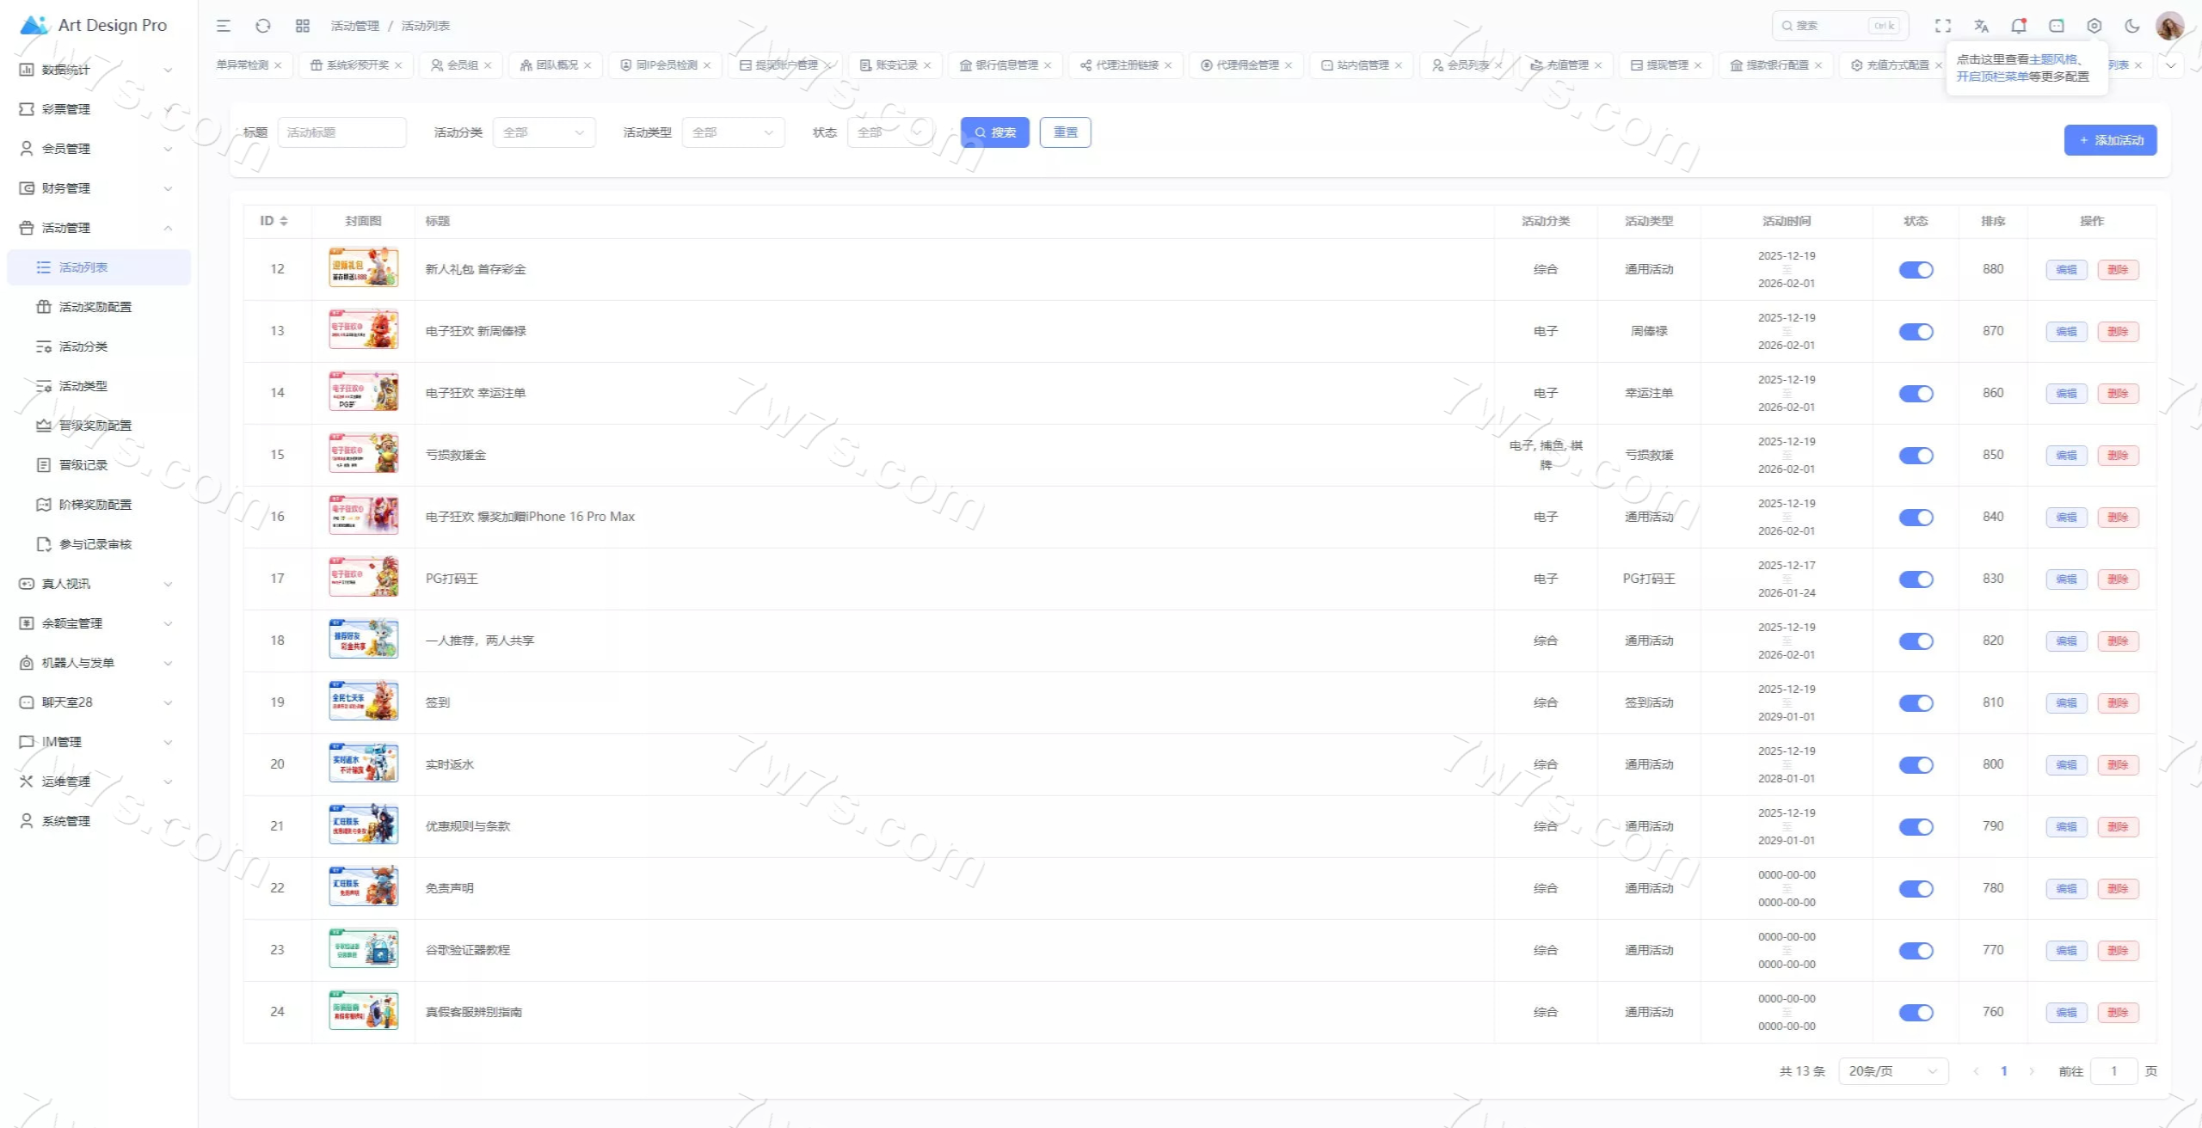2202x1128 pixels.
Task: Open the language translation icon
Action: (x=1981, y=26)
